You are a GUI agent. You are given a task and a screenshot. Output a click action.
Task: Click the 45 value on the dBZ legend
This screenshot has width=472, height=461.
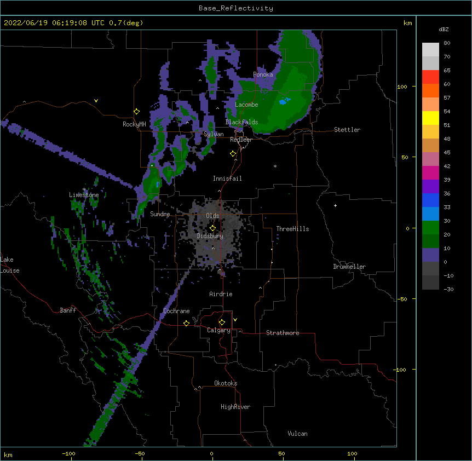(x=447, y=153)
